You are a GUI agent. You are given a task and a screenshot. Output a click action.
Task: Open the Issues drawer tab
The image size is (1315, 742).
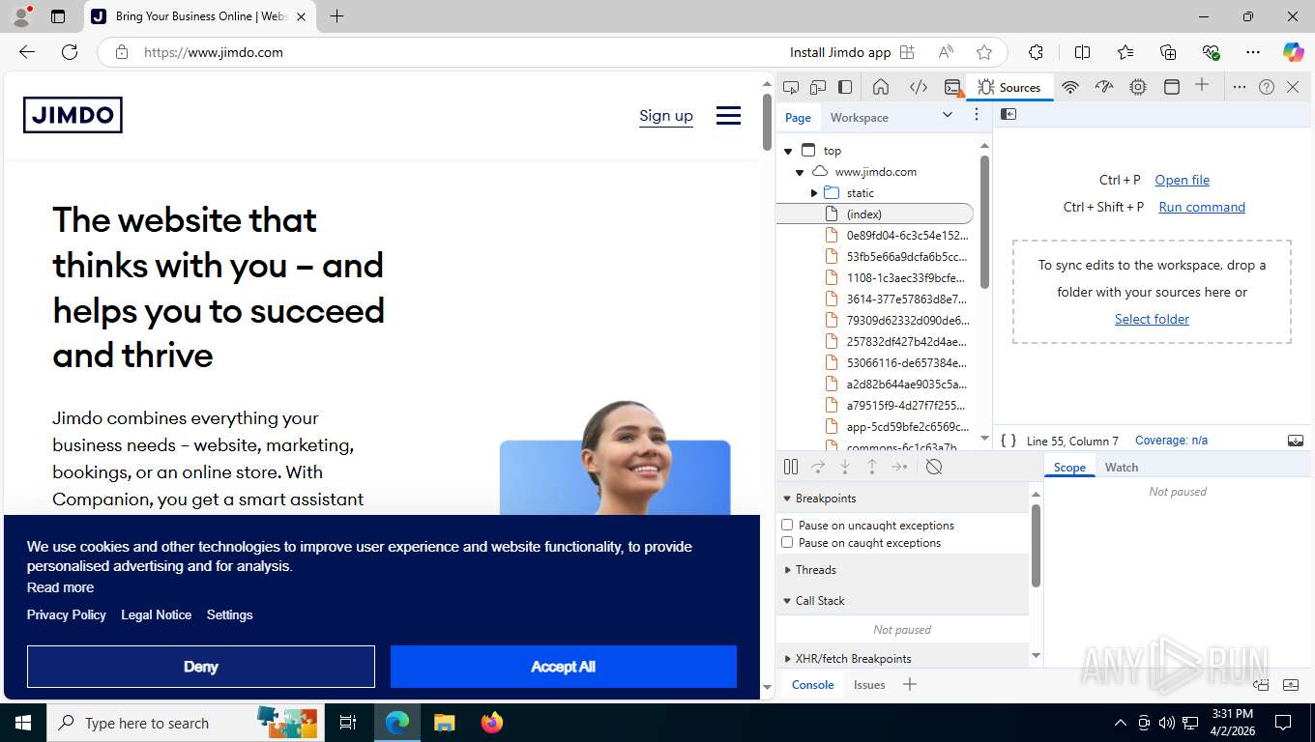[869, 685]
